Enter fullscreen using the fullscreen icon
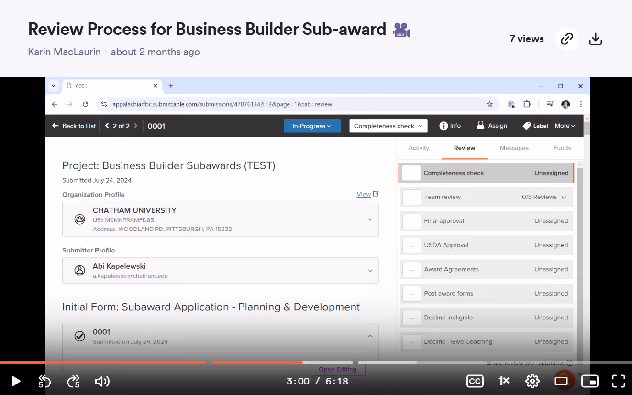 click(618, 381)
